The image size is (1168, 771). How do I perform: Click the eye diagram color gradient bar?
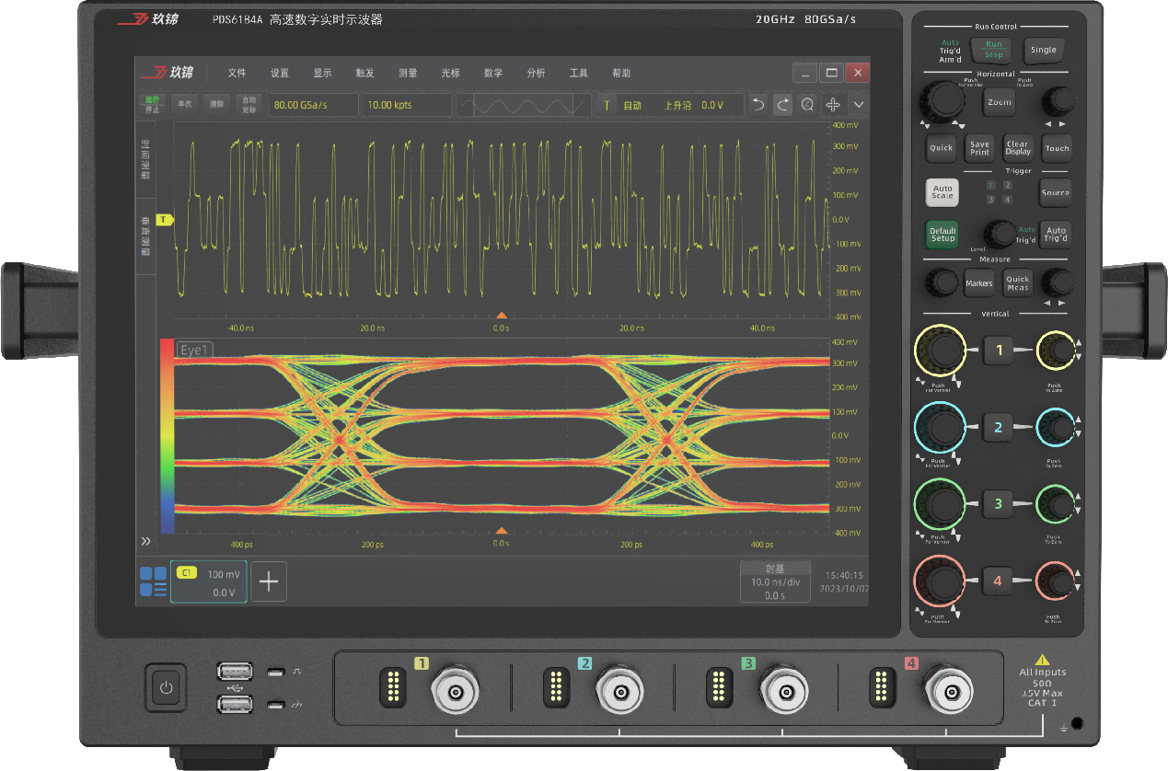click(x=167, y=437)
